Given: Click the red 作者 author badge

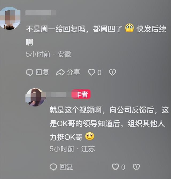Looking at the screenshot, I should point(81,94).
